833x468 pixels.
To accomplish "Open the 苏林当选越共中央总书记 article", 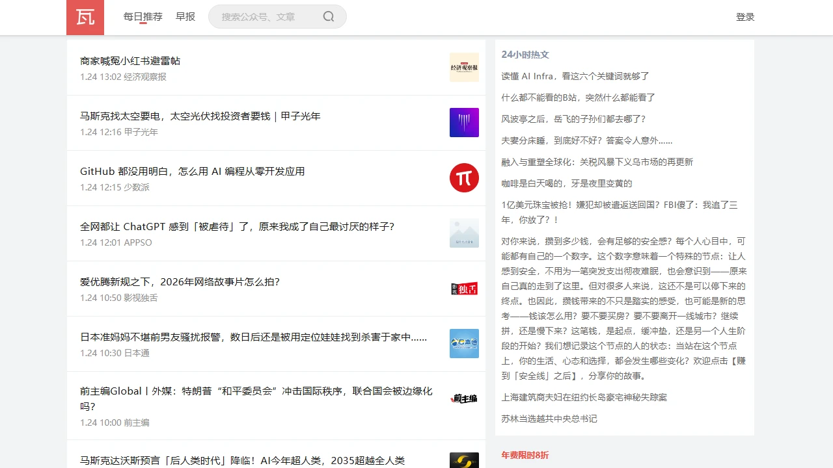I will 550,419.
